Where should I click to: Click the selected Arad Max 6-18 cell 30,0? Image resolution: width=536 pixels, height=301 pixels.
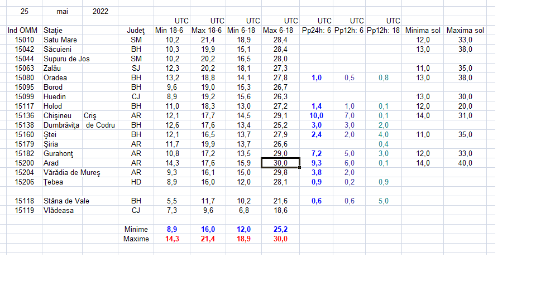(x=280, y=163)
